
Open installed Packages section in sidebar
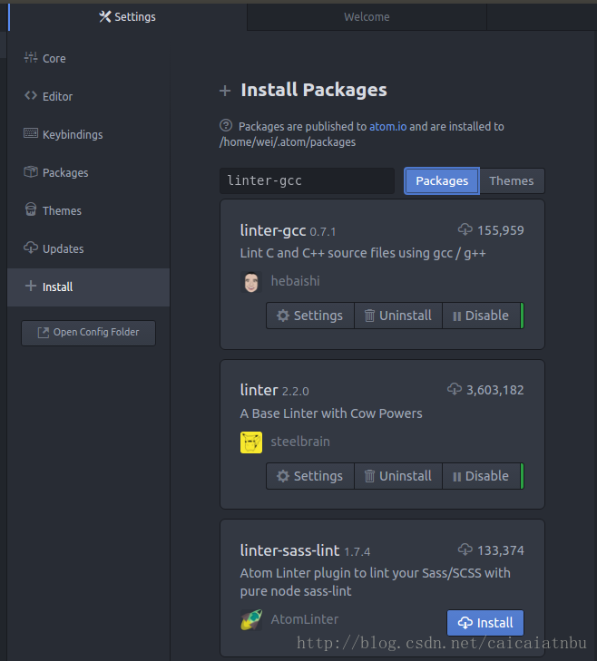point(64,172)
